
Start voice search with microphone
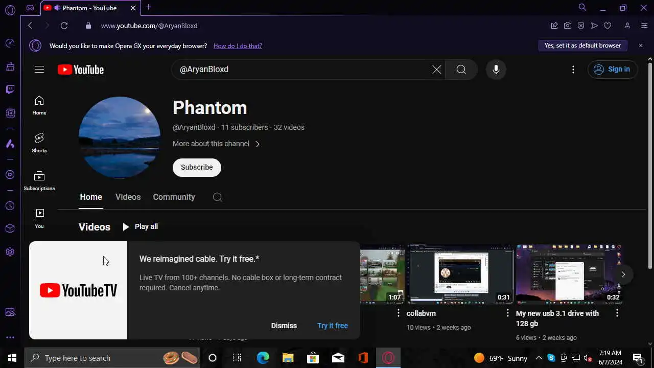tap(496, 70)
